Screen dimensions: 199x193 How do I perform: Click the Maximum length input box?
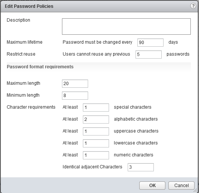click(x=75, y=84)
